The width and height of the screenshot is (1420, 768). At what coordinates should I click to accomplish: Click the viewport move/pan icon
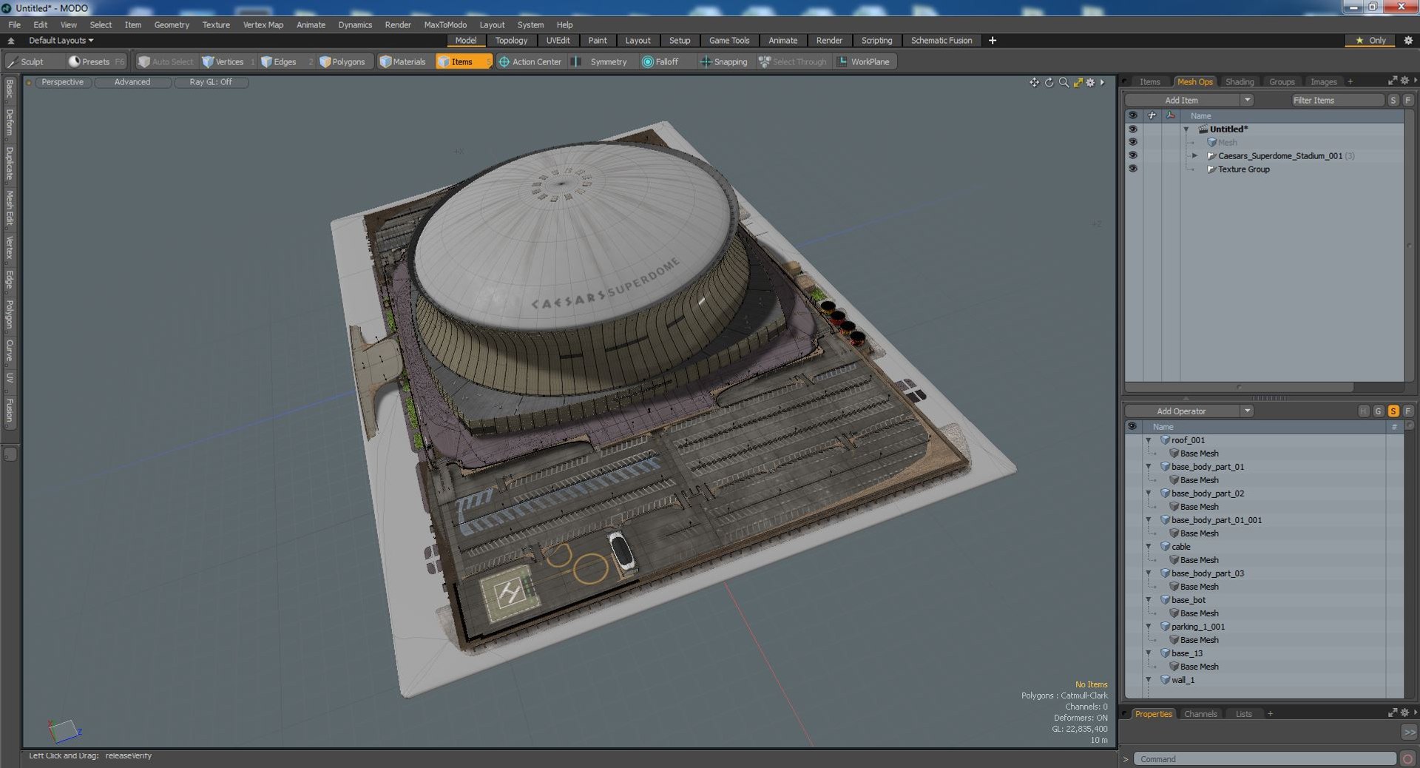pyautogui.click(x=1034, y=82)
